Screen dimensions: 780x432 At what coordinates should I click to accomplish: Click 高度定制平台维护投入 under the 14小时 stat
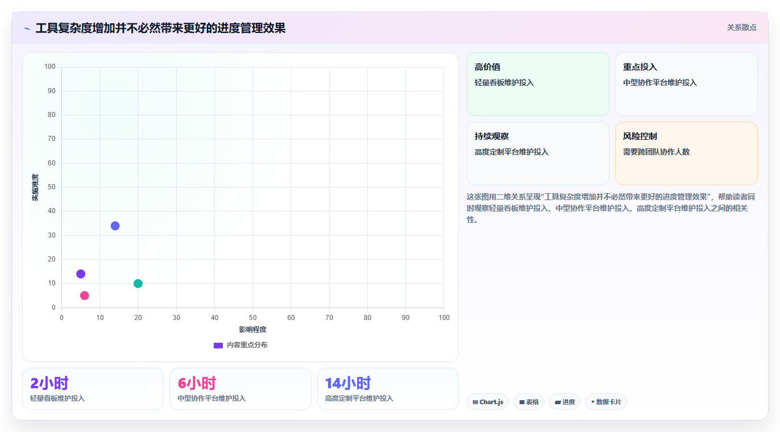point(359,398)
